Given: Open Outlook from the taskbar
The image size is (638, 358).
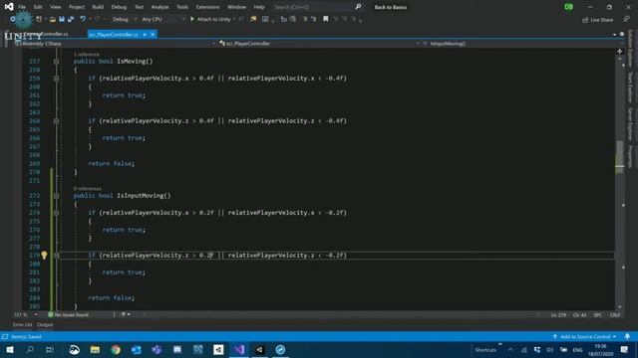Looking at the screenshot, I should pyautogui.click(x=136, y=349).
